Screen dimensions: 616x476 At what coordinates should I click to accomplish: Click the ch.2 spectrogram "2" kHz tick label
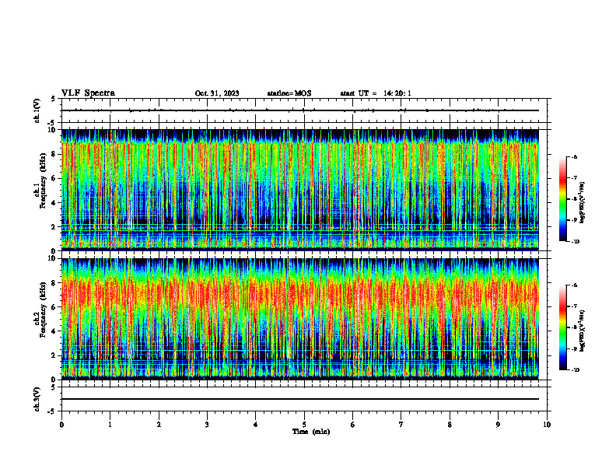pos(54,355)
